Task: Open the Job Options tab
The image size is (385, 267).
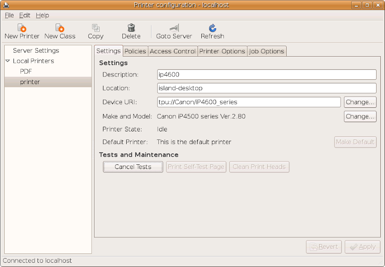Action: coord(266,51)
